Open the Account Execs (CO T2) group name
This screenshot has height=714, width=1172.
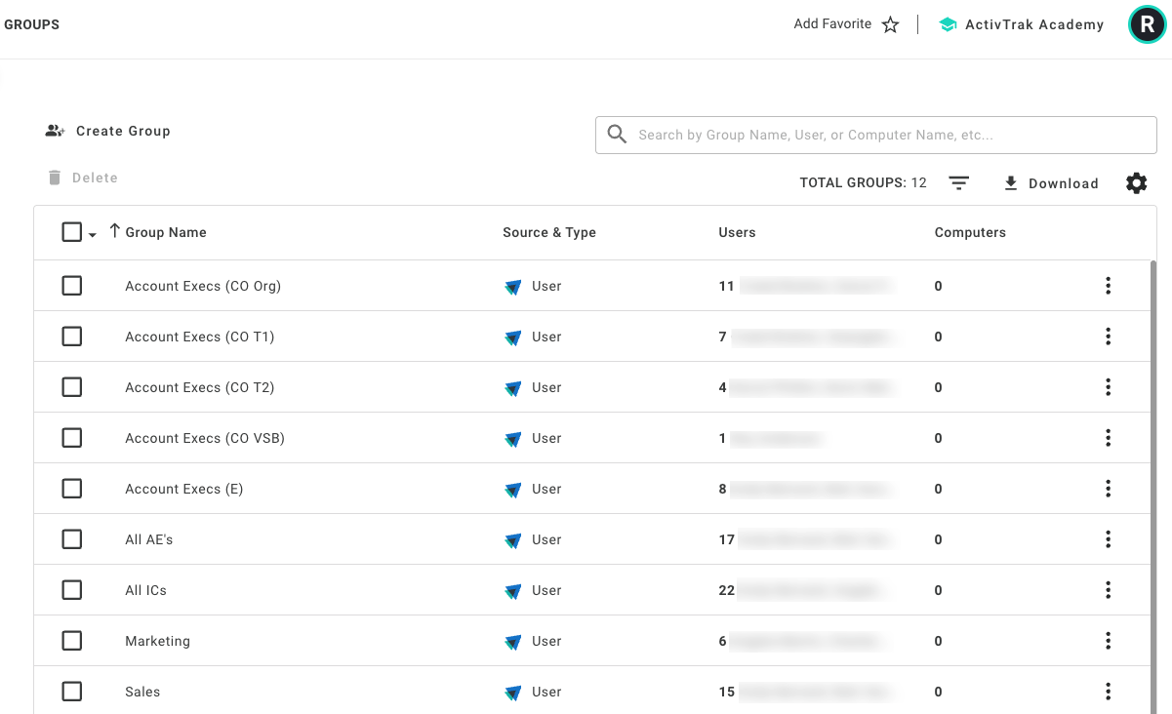(200, 387)
